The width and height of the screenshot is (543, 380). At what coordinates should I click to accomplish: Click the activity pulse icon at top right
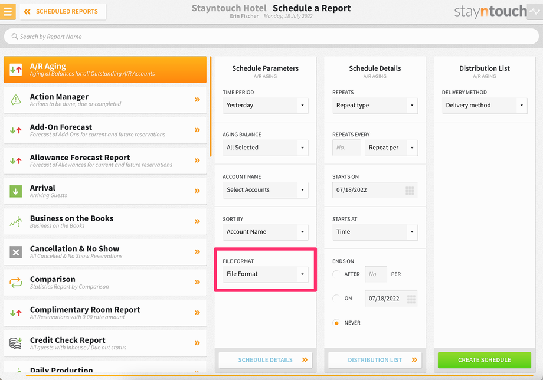click(x=535, y=11)
